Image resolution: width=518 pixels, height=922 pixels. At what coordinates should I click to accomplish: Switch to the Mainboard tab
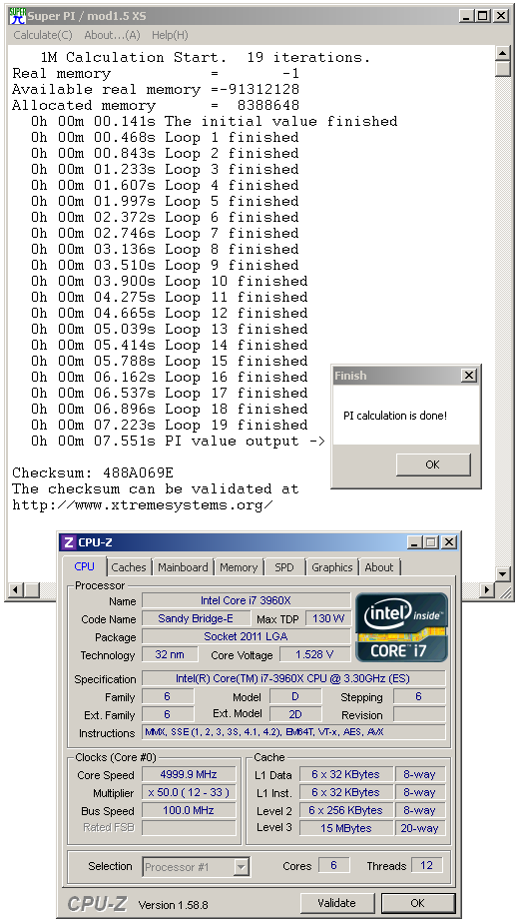(x=183, y=567)
